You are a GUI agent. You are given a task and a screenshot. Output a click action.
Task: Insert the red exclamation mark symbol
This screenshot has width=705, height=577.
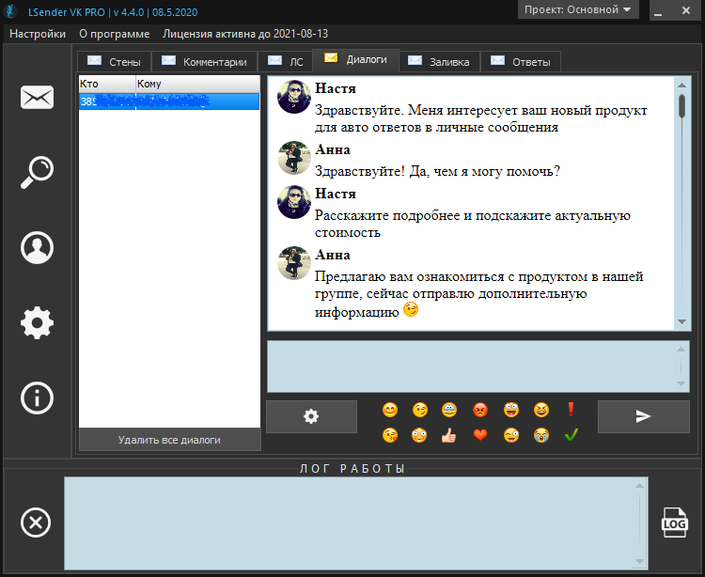click(571, 409)
